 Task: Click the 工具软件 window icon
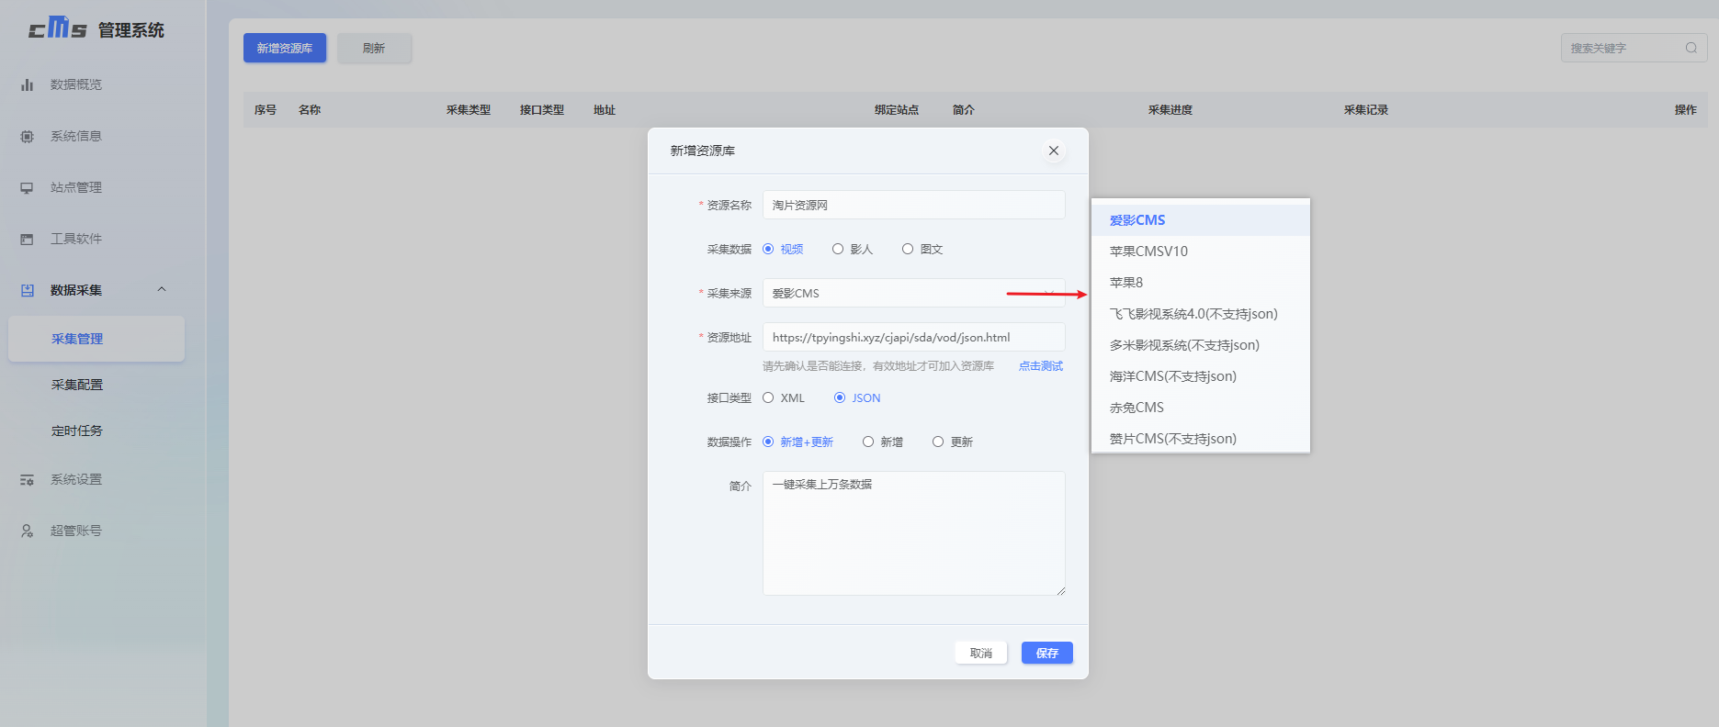pyautogui.click(x=27, y=239)
